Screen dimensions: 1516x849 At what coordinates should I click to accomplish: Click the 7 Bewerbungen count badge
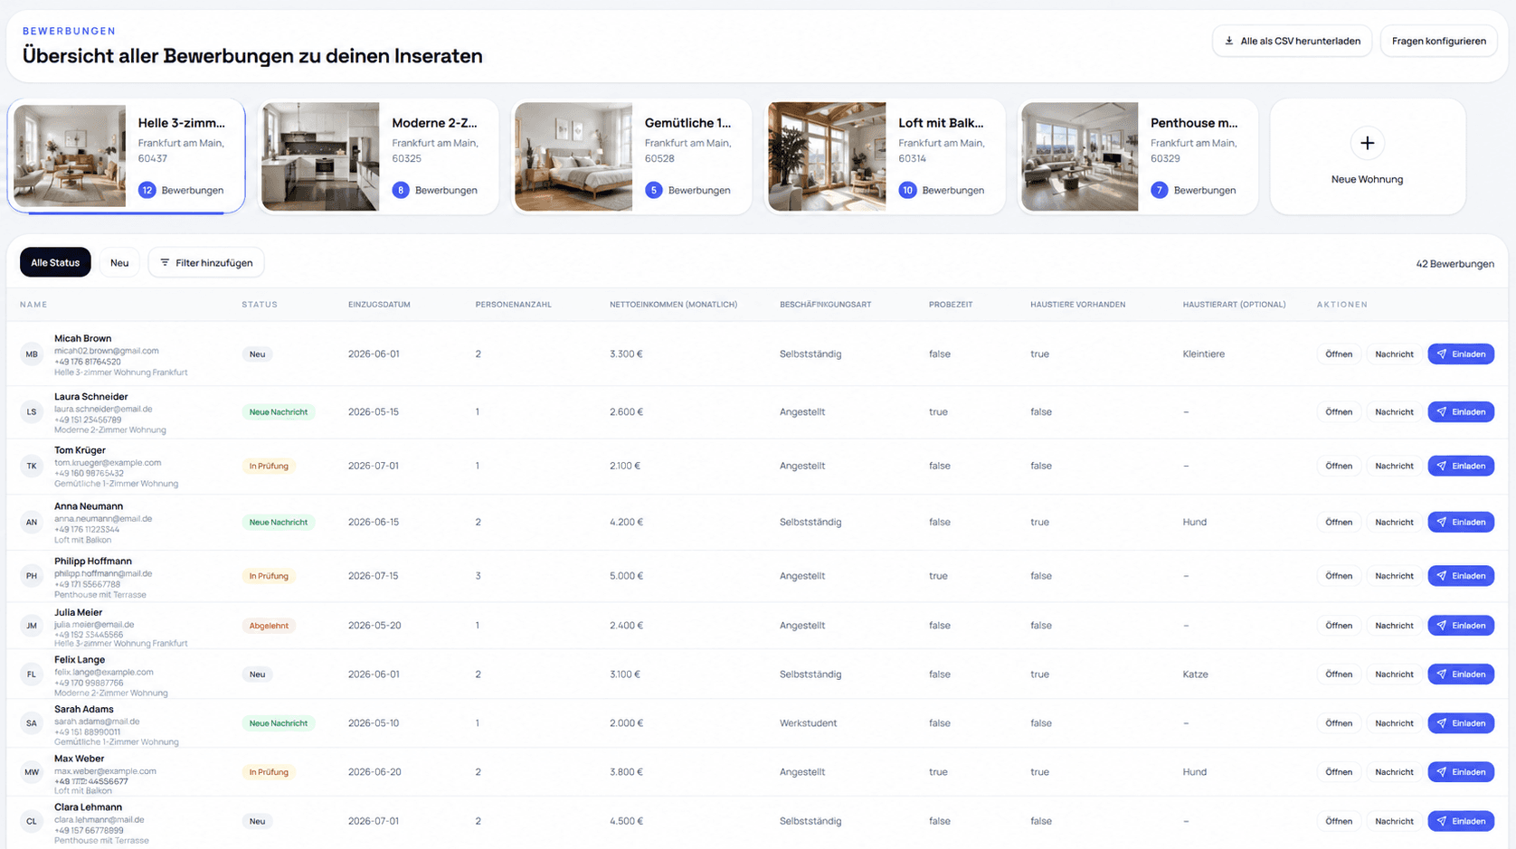click(1160, 190)
